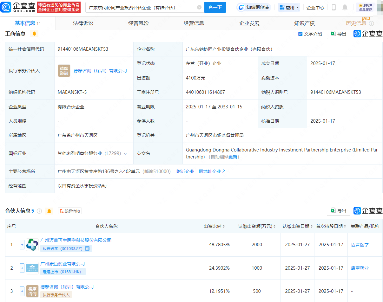383x302 pixels.
Task: Click the 主要经营场所 address text
Action: (x=99, y=171)
